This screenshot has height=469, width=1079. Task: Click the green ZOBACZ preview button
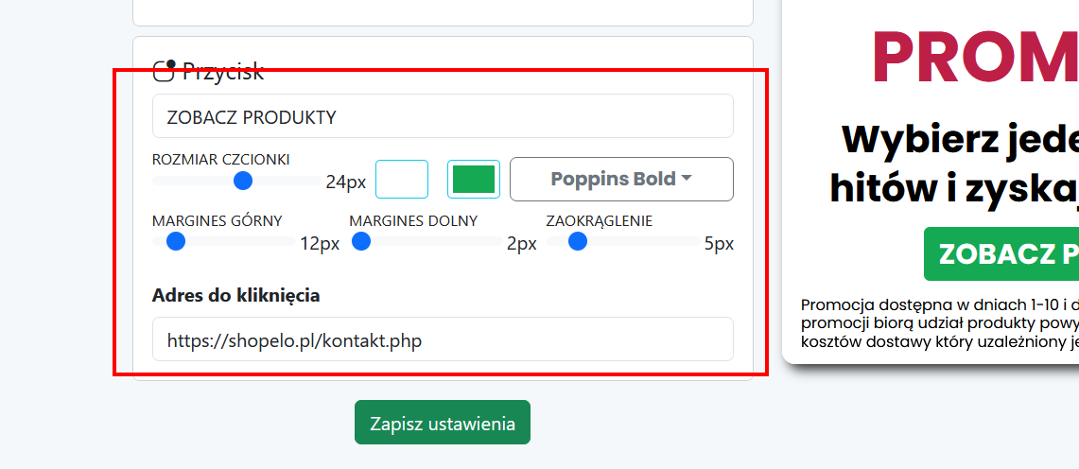[1002, 254]
